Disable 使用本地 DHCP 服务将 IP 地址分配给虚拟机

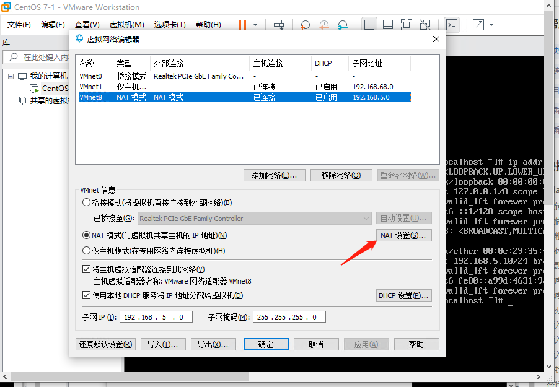point(86,295)
